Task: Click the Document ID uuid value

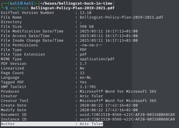Action: (127, 114)
